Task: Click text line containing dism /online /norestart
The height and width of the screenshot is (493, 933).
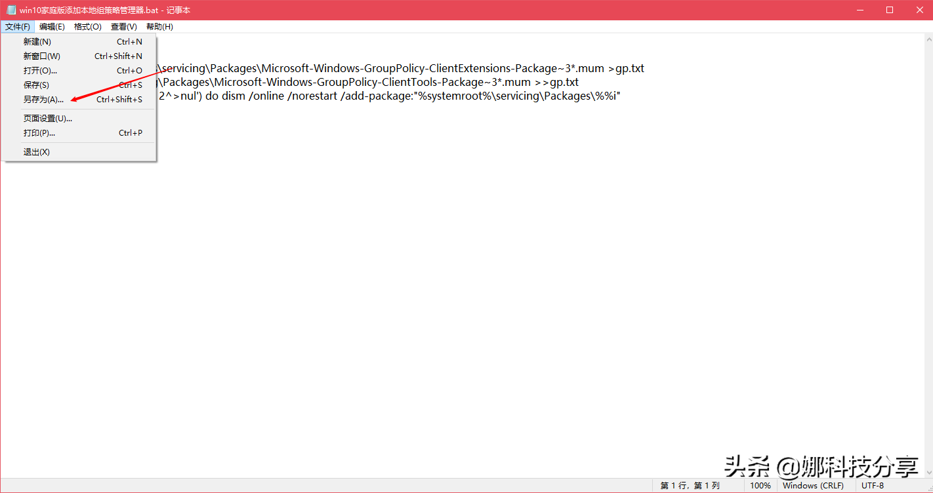Action: point(389,96)
